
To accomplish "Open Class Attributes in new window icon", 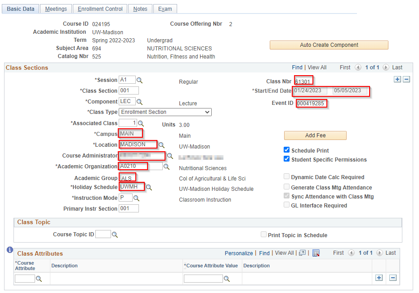I will pyautogui.click(x=302, y=253).
